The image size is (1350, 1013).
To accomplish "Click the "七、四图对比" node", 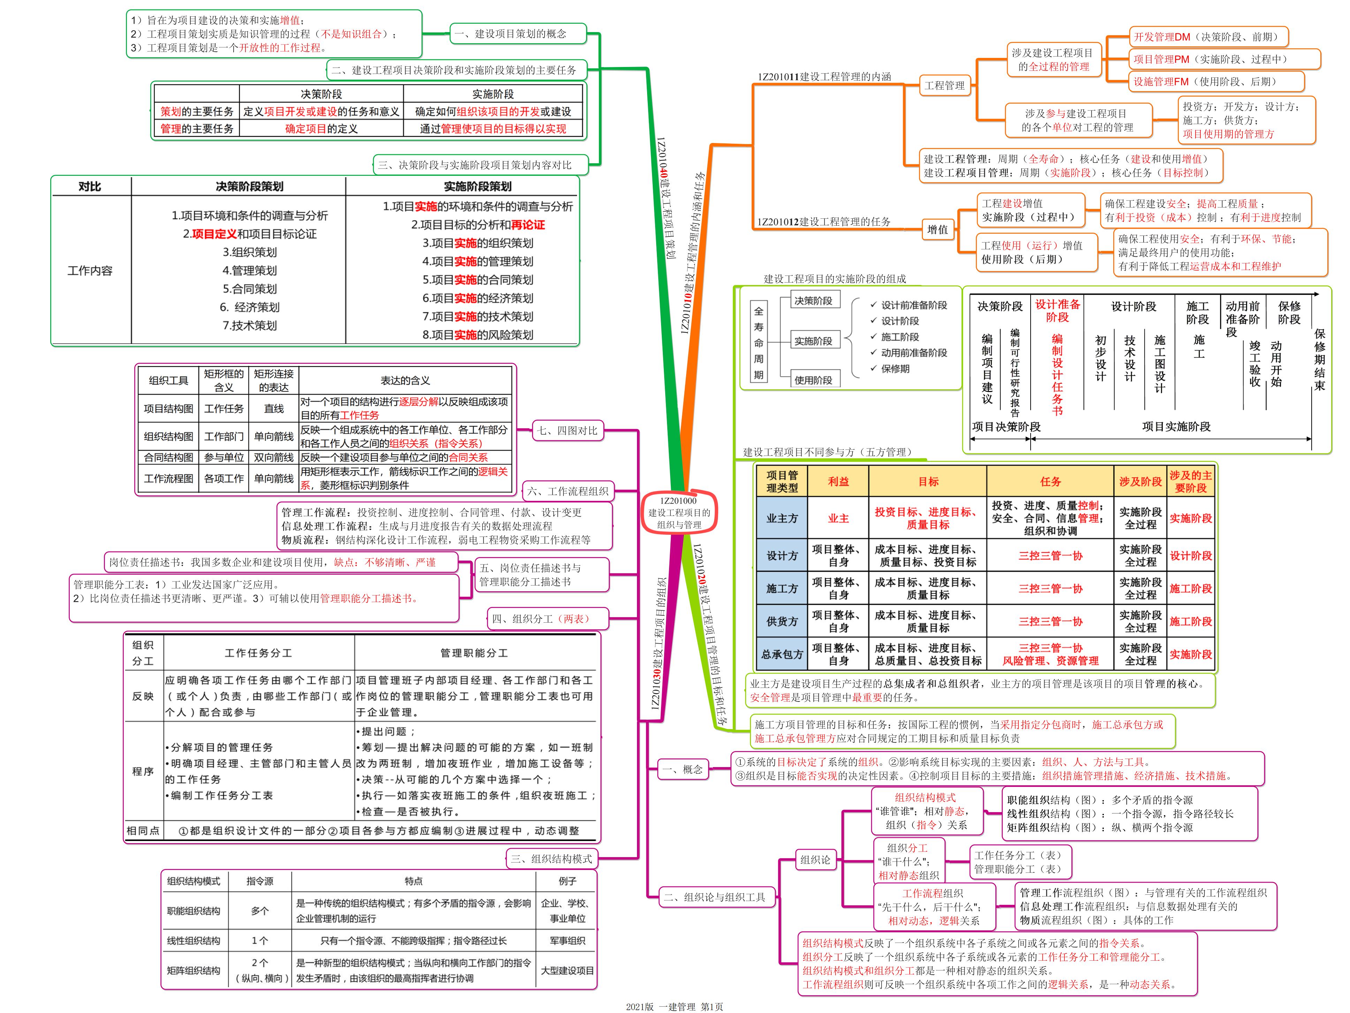I will coord(568,430).
